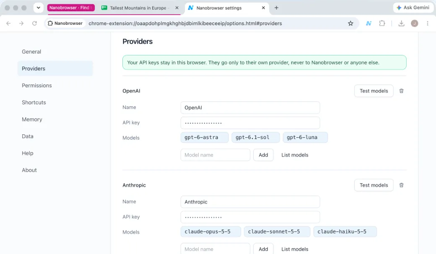
Task: Click the Nanobrowser site info chip
Action: pos(65,24)
